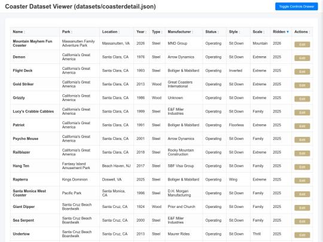Click the 'Mountain' scale cell
This screenshot has width=323, height=242.
260,43
